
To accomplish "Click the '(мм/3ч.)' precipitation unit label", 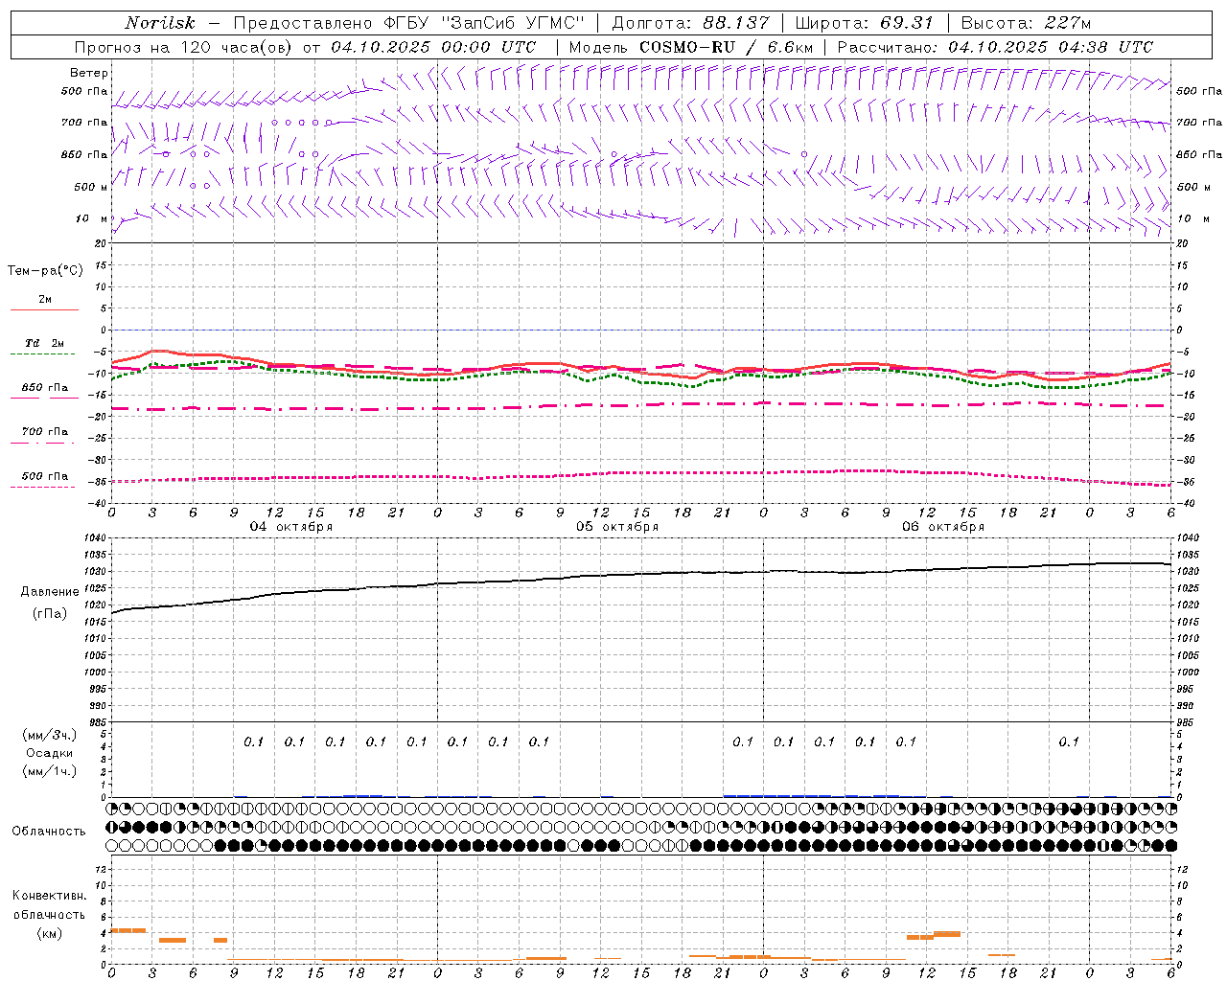I will 50,735.
